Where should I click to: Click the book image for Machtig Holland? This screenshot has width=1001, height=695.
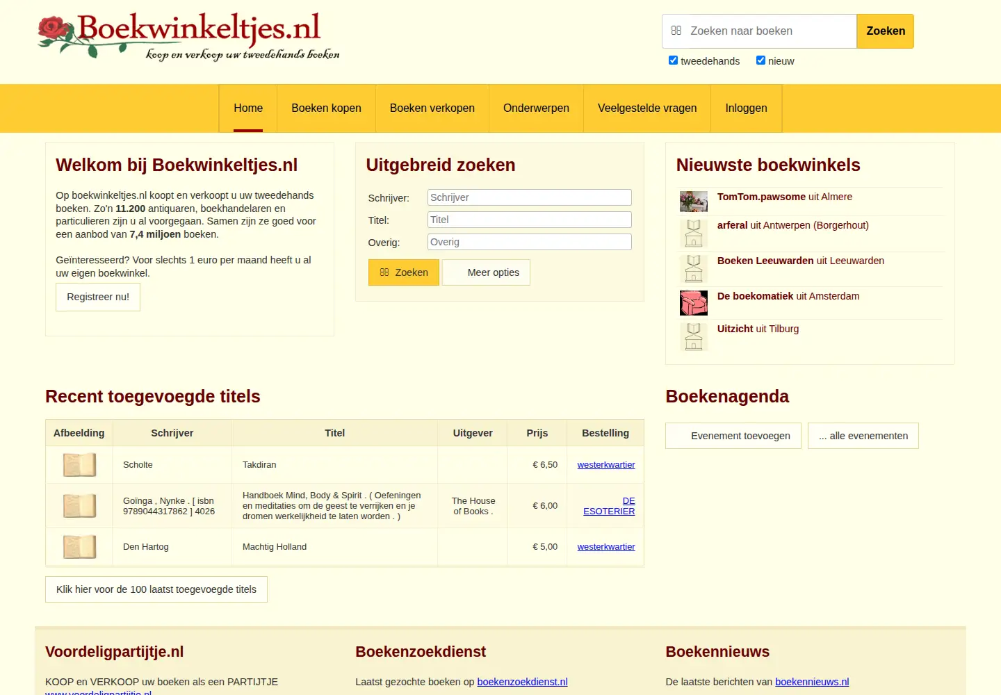tap(79, 547)
